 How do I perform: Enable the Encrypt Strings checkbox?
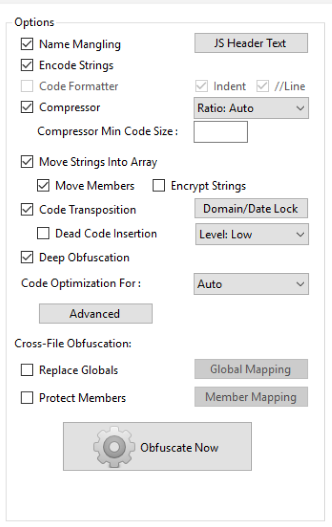coord(158,185)
